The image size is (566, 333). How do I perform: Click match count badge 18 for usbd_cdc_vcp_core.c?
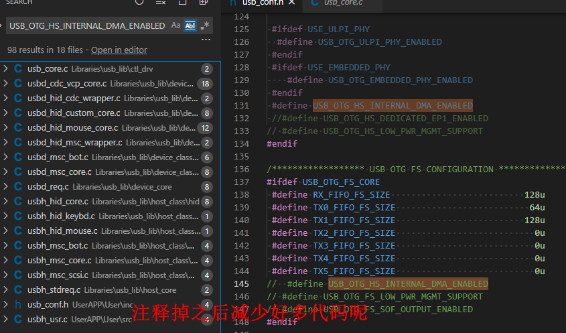click(x=205, y=84)
